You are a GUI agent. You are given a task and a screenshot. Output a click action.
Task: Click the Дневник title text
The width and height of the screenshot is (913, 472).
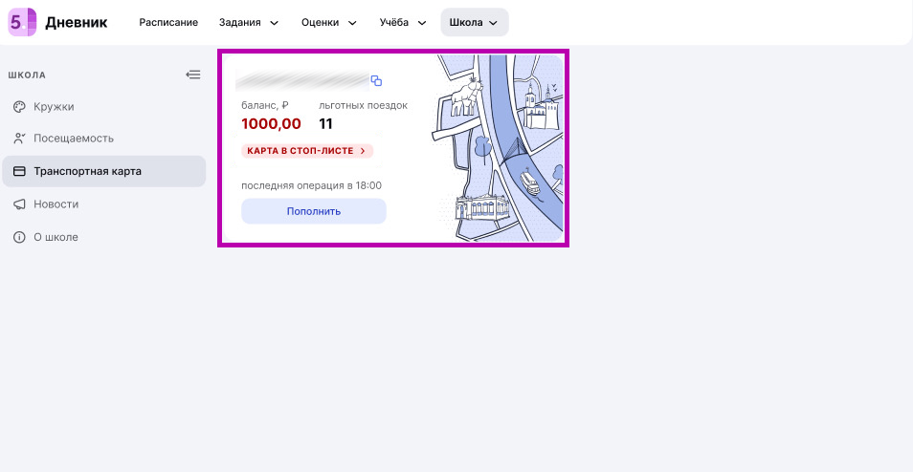coord(77,23)
